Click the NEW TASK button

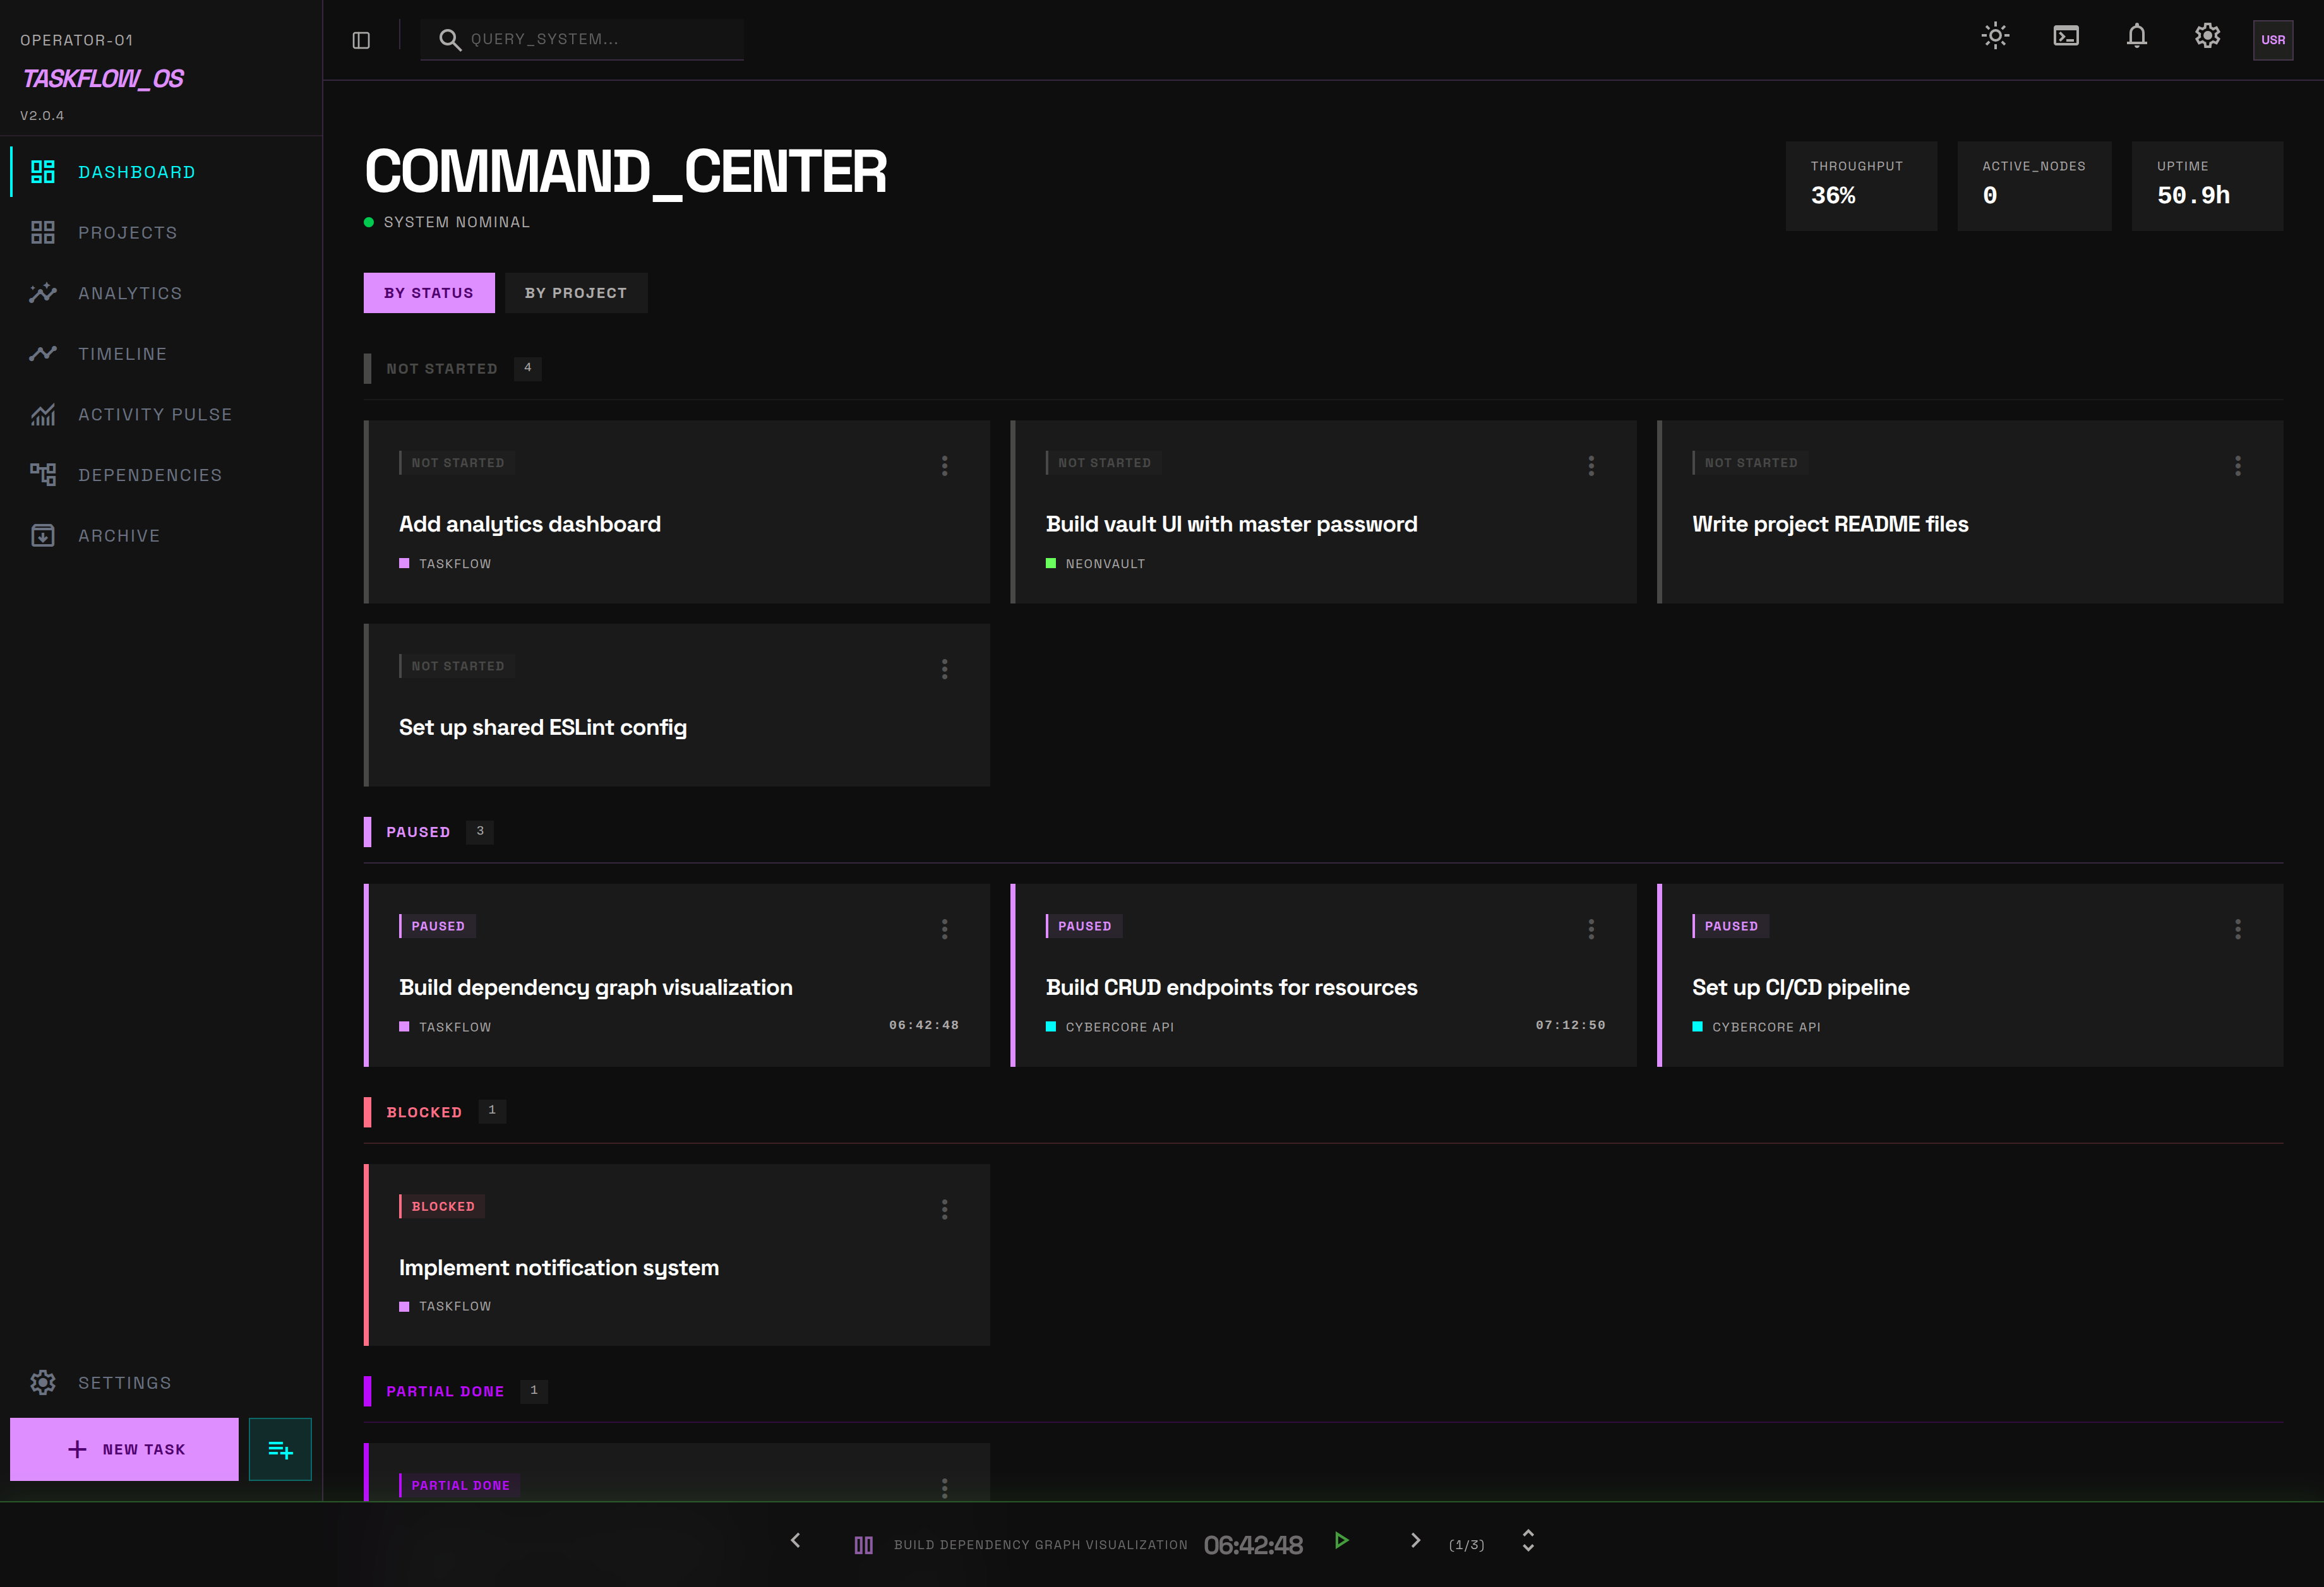click(x=124, y=1448)
